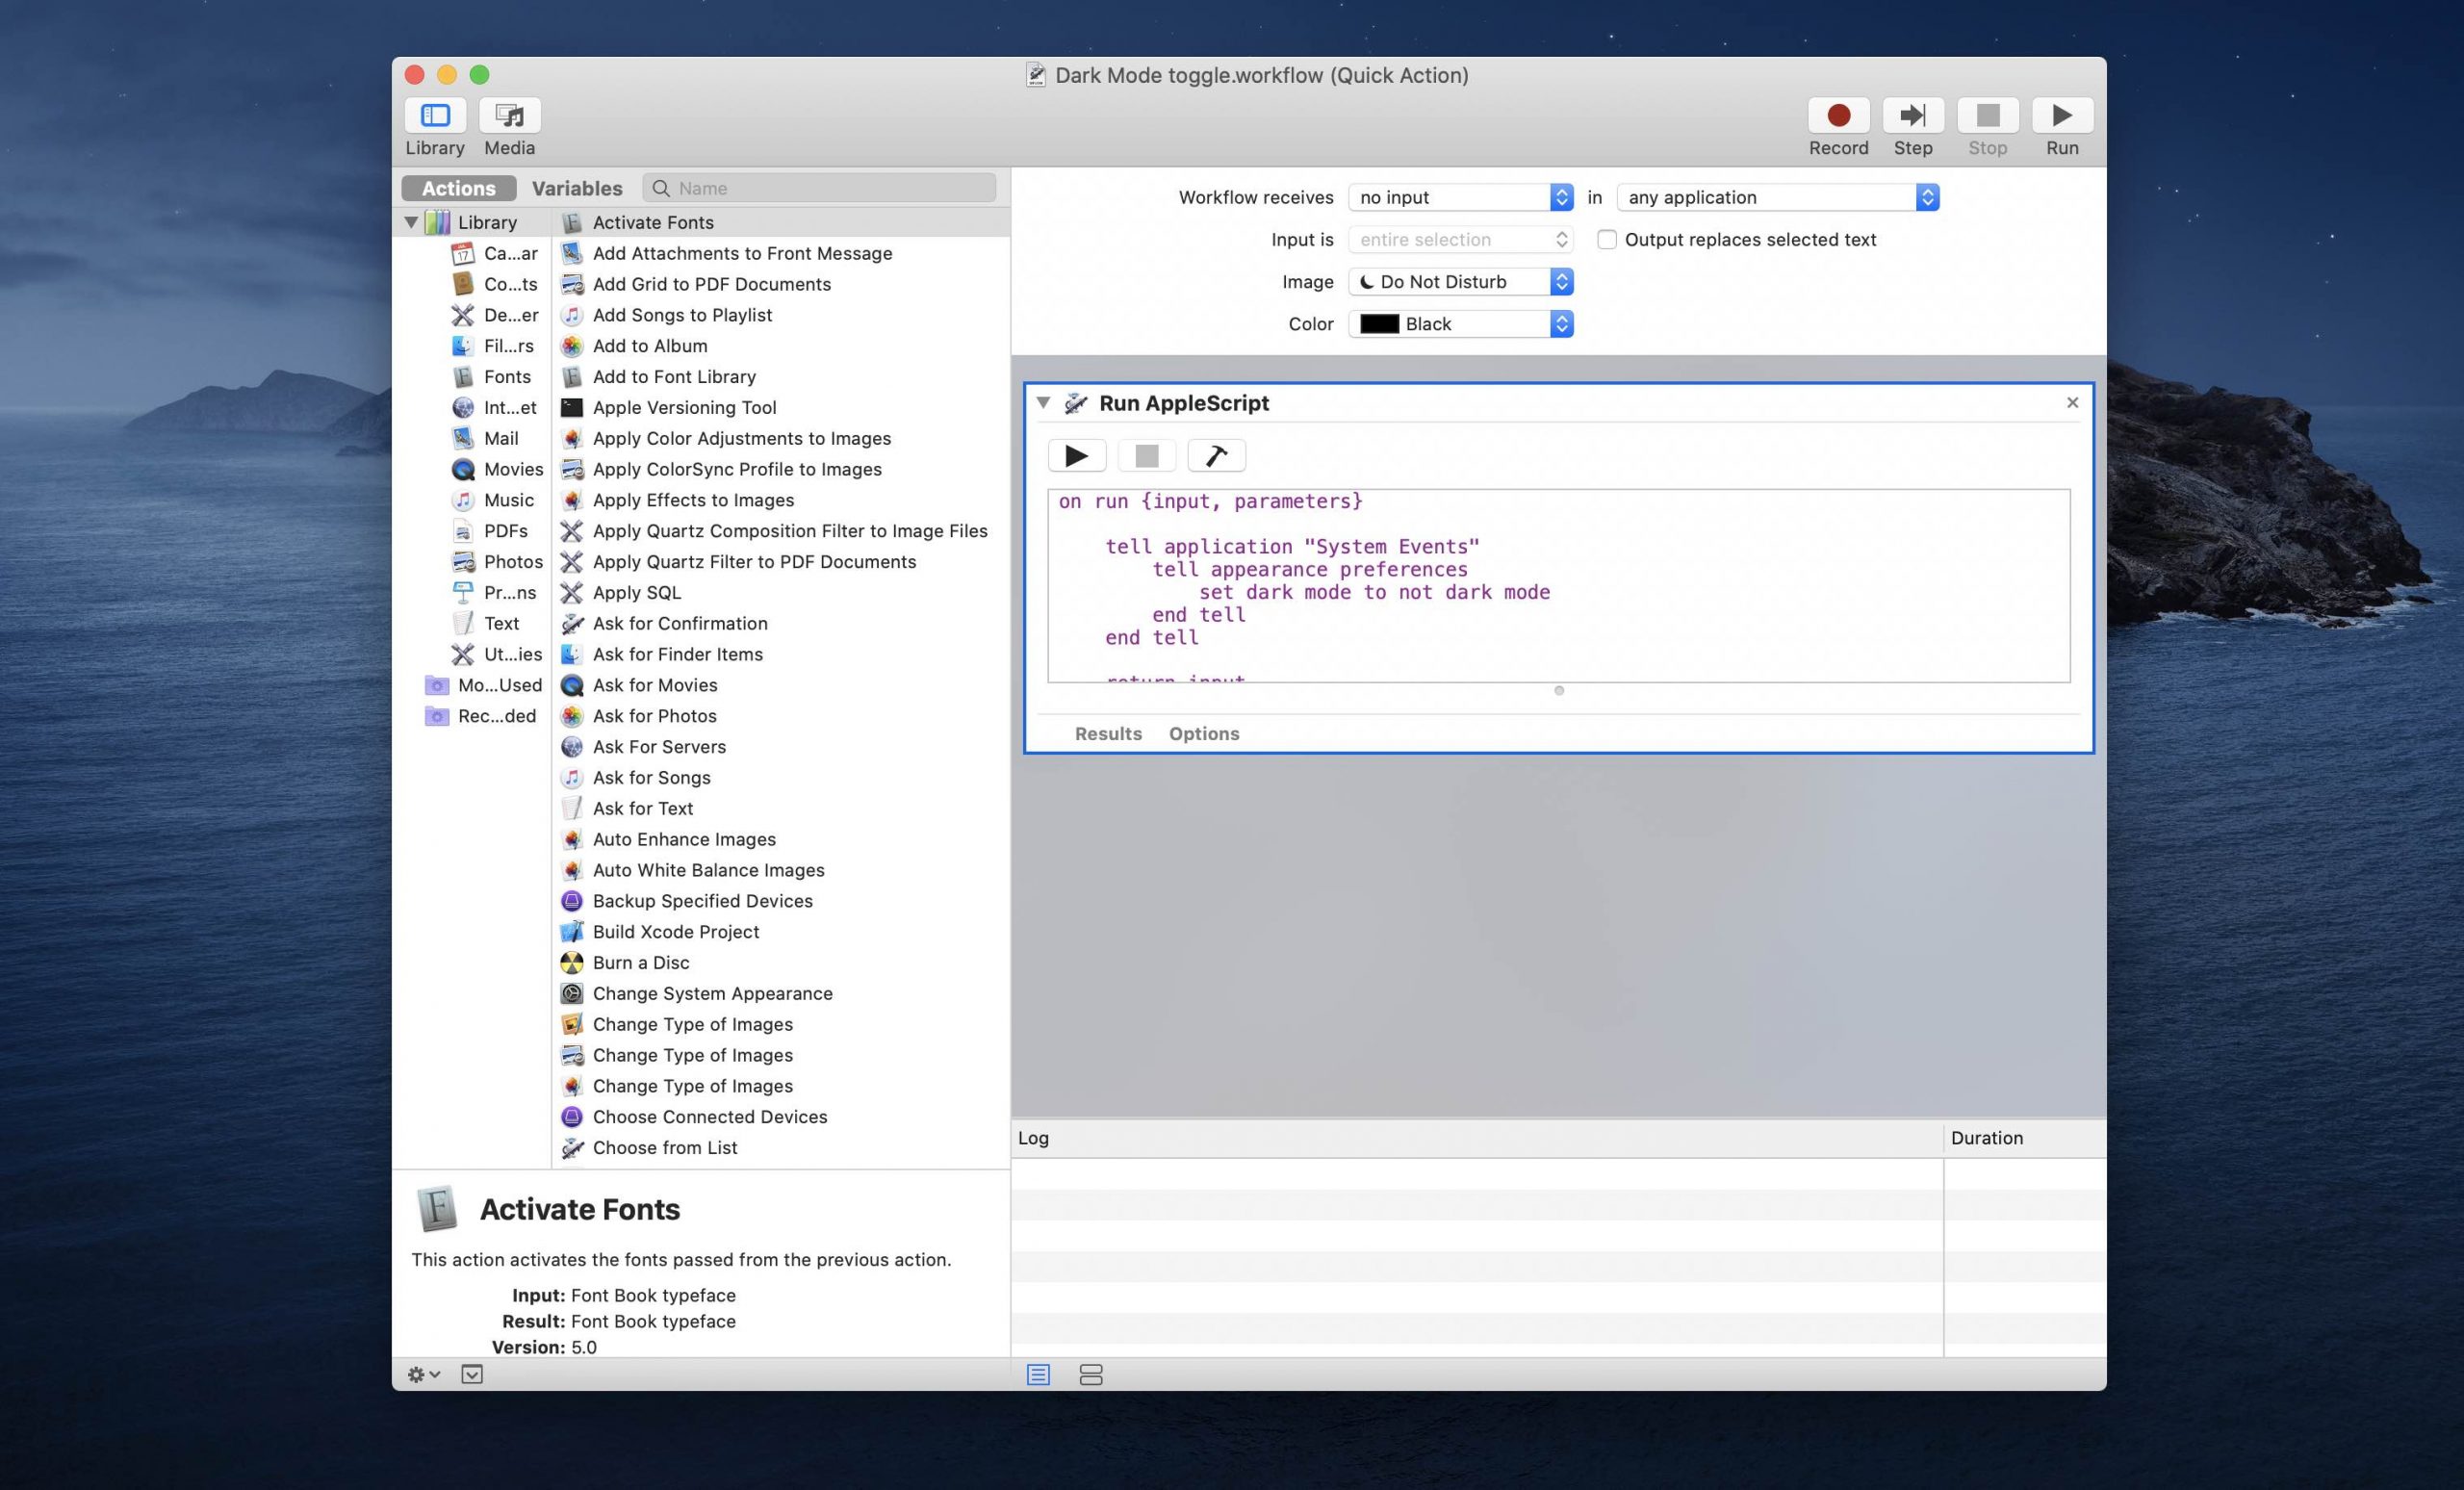
Task: Select the Calendar category in Library
Action: pyautogui.click(x=495, y=253)
